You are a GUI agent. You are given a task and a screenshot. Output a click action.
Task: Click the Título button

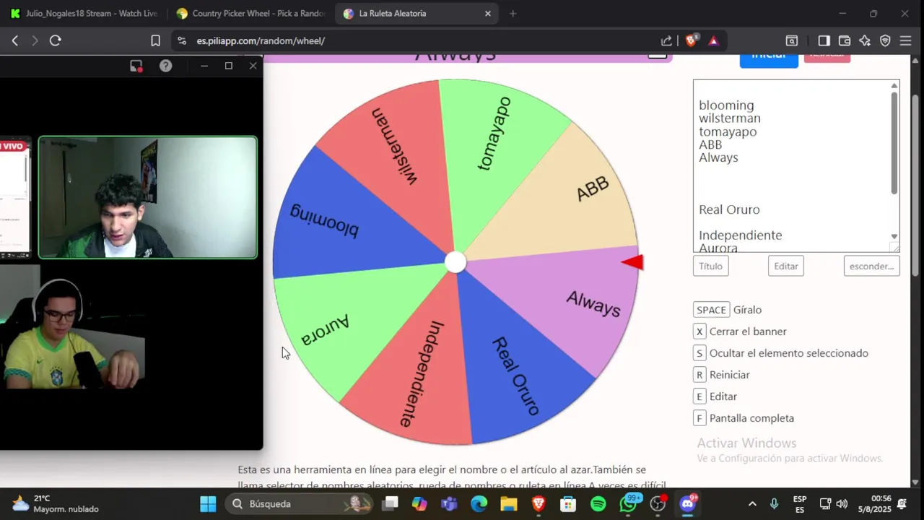(x=710, y=266)
